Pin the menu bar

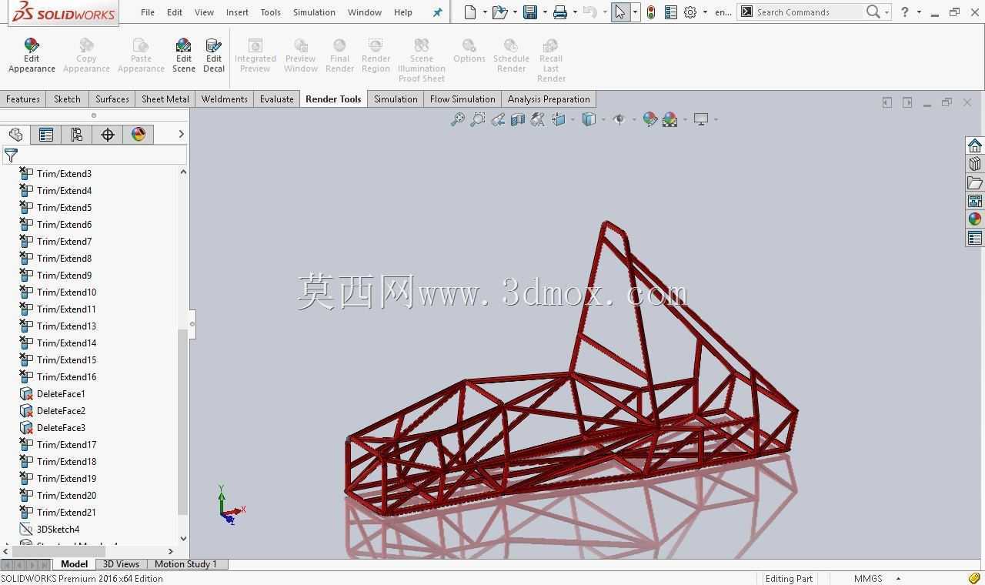(437, 12)
